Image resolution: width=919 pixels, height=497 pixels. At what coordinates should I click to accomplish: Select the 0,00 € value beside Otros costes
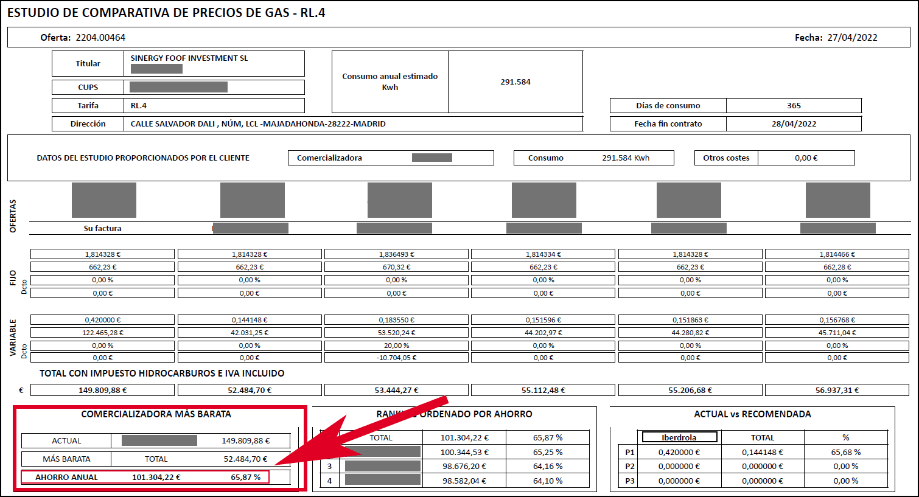[x=806, y=158]
